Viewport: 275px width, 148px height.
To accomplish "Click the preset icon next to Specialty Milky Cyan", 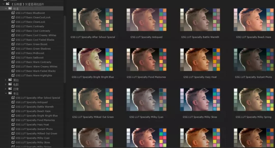I will (13, 138).
